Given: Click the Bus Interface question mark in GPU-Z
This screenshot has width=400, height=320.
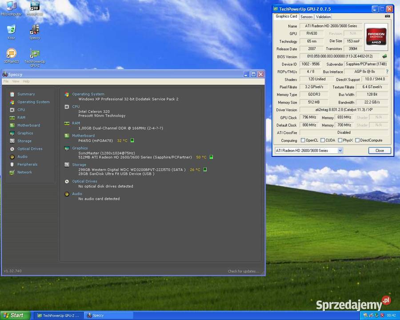Looking at the screenshot, I should [387, 72].
